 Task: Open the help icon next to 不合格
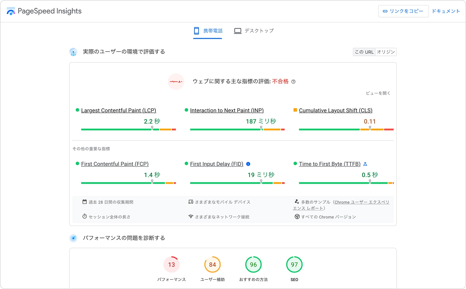(x=293, y=82)
